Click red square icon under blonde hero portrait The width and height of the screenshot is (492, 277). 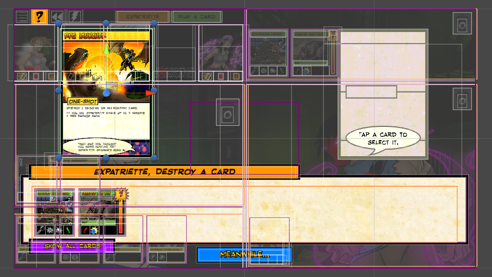point(36,76)
